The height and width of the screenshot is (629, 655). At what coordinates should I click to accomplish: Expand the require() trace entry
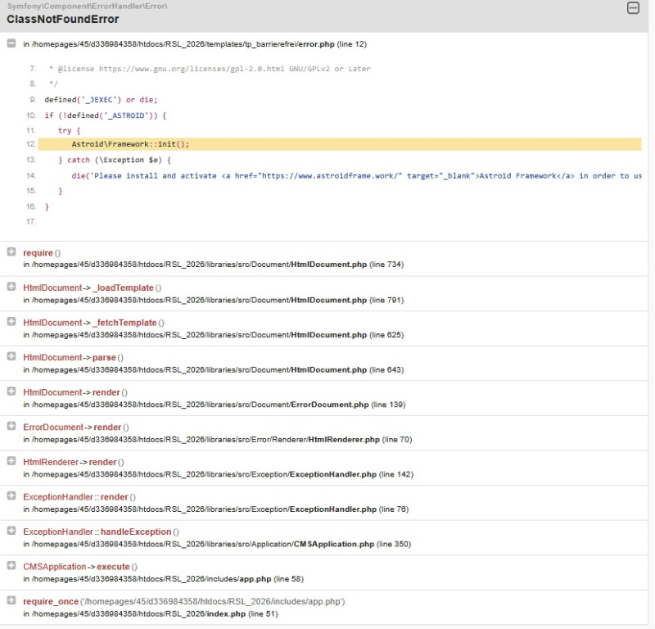tap(11, 252)
